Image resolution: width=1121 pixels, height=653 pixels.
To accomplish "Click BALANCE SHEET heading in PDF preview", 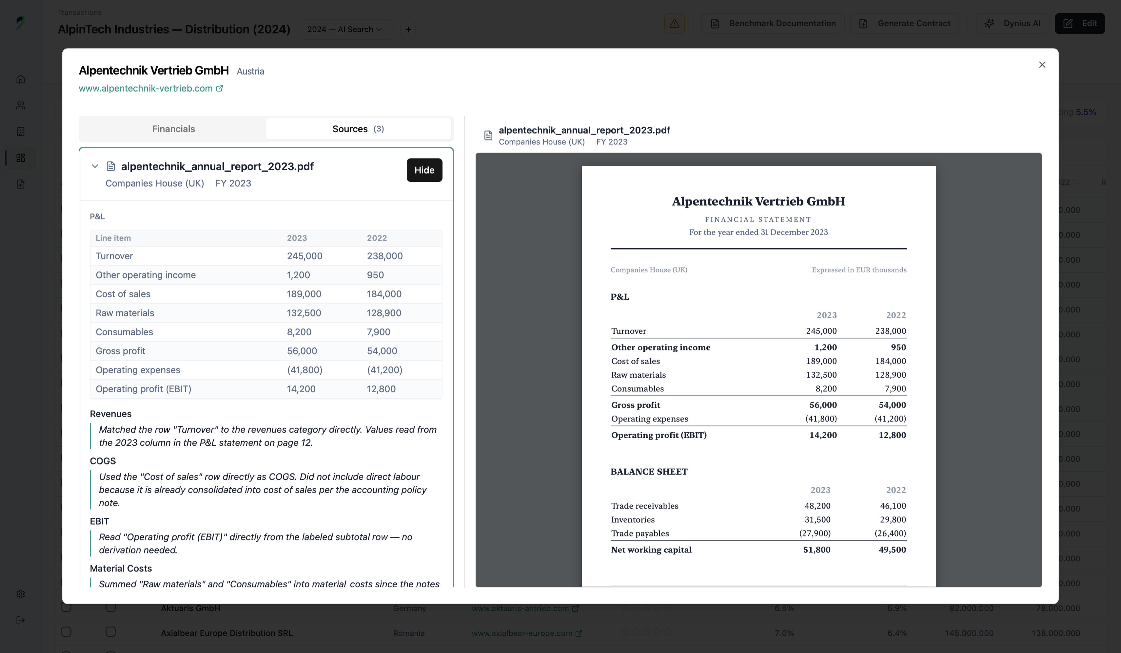I will [x=649, y=472].
